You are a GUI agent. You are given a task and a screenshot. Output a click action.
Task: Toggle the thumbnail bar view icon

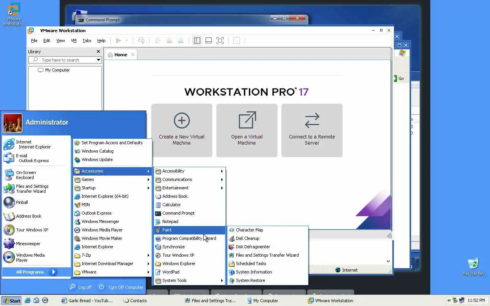coord(209,41)
